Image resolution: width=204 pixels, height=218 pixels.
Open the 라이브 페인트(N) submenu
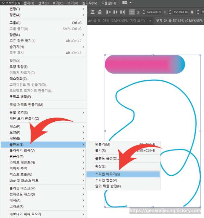44,162
